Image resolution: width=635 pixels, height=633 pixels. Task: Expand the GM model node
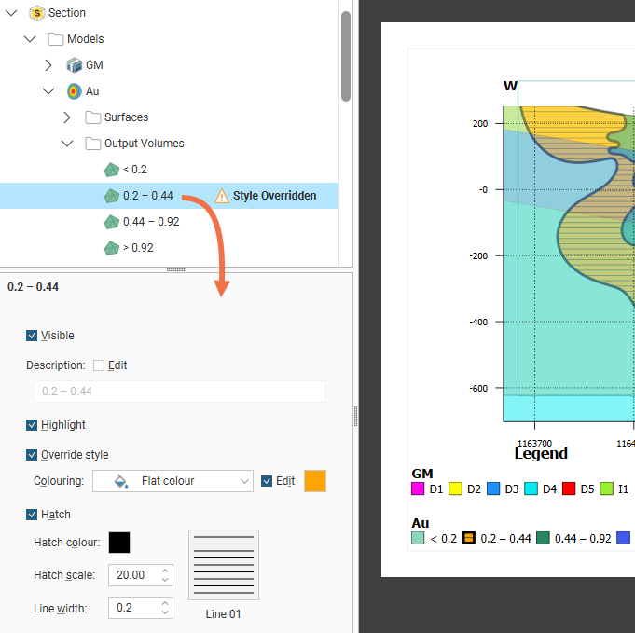48,65
